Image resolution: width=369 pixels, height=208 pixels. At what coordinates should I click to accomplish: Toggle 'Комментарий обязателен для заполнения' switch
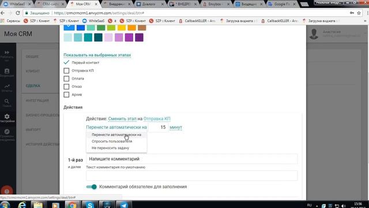(x=91, y=187)
